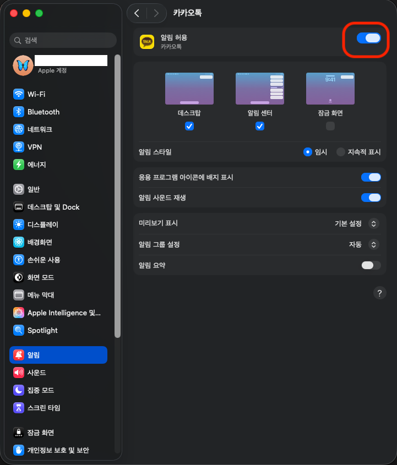Open the Spotlight settings icon

pos(19,330)
